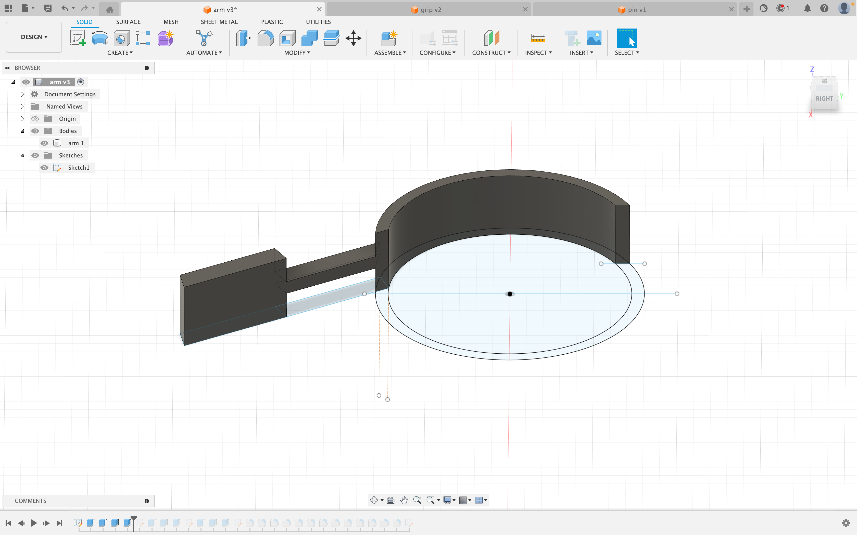Open the CREATE menu dropdown
This screenshot has height=535, width=857.
[x=120, y=52]
